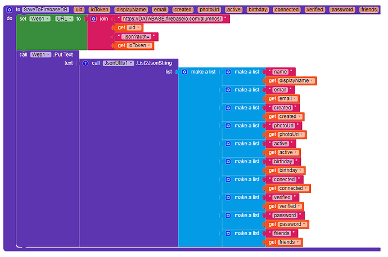Open the get birthday variable dropdown
This screenshot has width=388, height=257.
tap(291, 171)
